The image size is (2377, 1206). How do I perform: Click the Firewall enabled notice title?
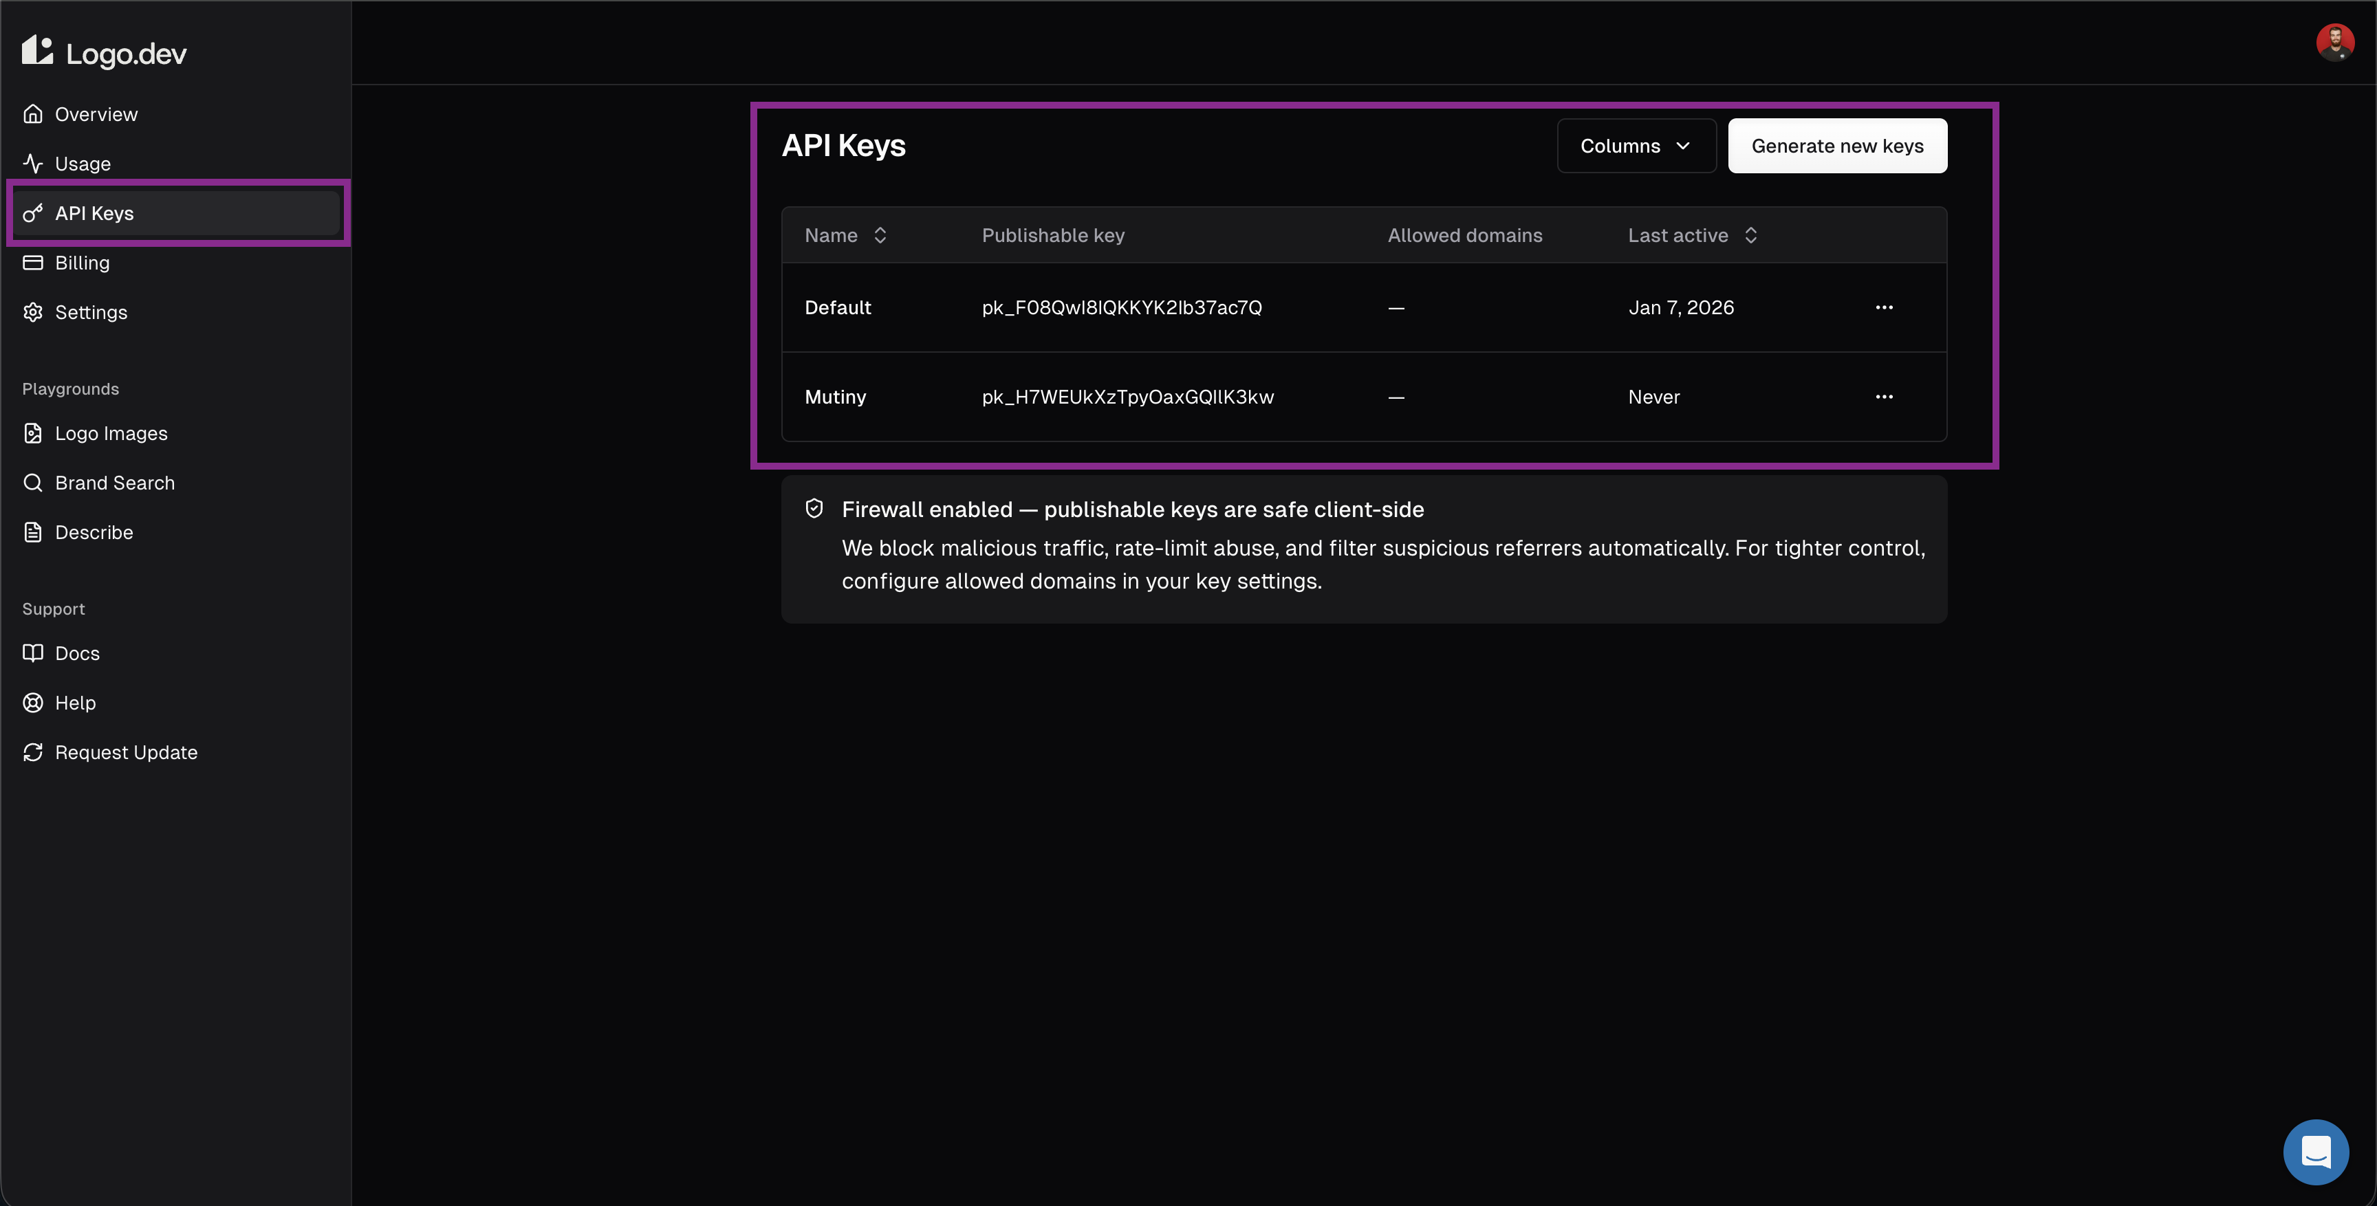point(1132,509)
